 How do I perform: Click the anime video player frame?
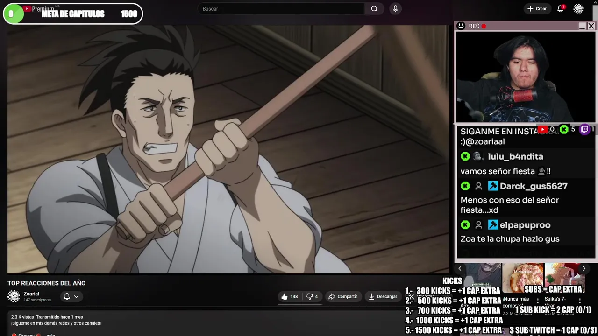tap(228, 149)
